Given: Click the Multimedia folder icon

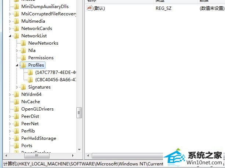Looking at the screenshot, I should coord(16,21).
